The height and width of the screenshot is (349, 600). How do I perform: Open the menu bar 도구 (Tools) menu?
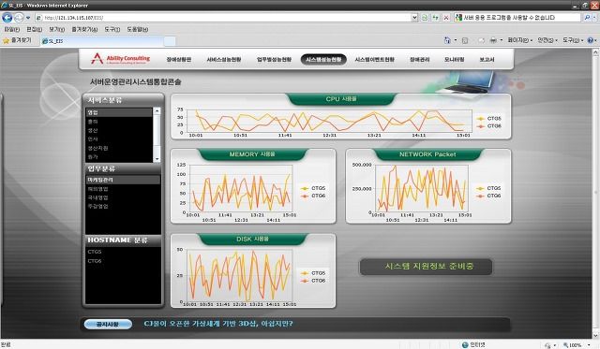coord(112,29)
